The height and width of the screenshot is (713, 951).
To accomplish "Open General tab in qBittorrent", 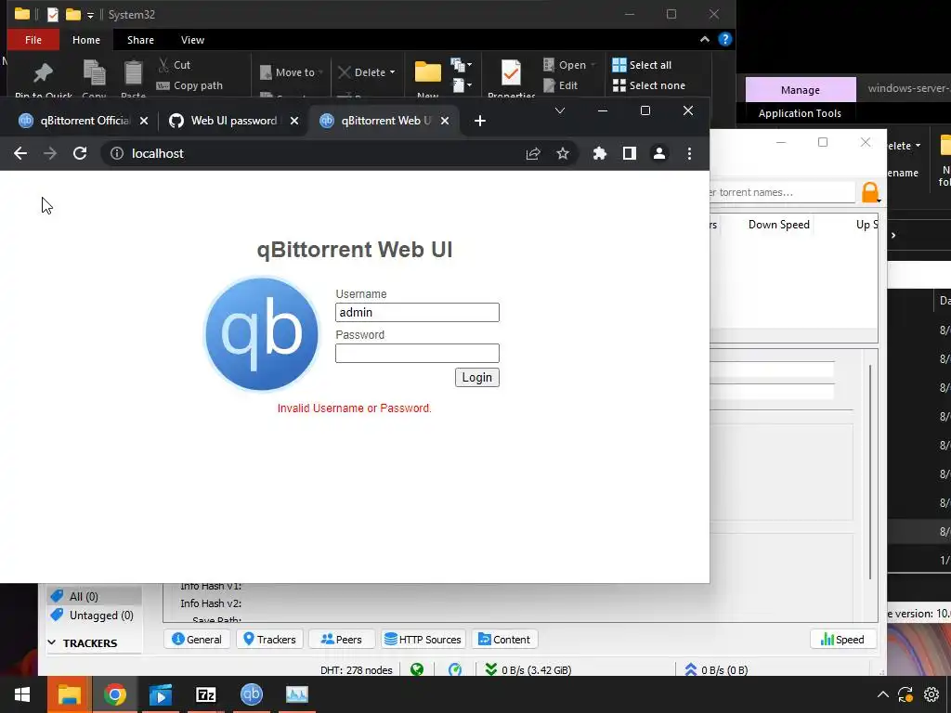I will (x=197, y=639).
